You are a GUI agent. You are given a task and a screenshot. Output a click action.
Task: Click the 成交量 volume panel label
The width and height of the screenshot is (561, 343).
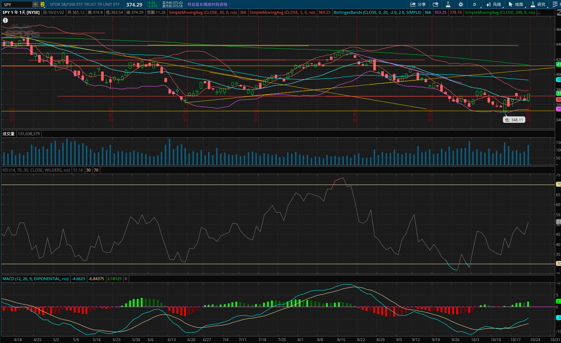click(x=9, y=134)
